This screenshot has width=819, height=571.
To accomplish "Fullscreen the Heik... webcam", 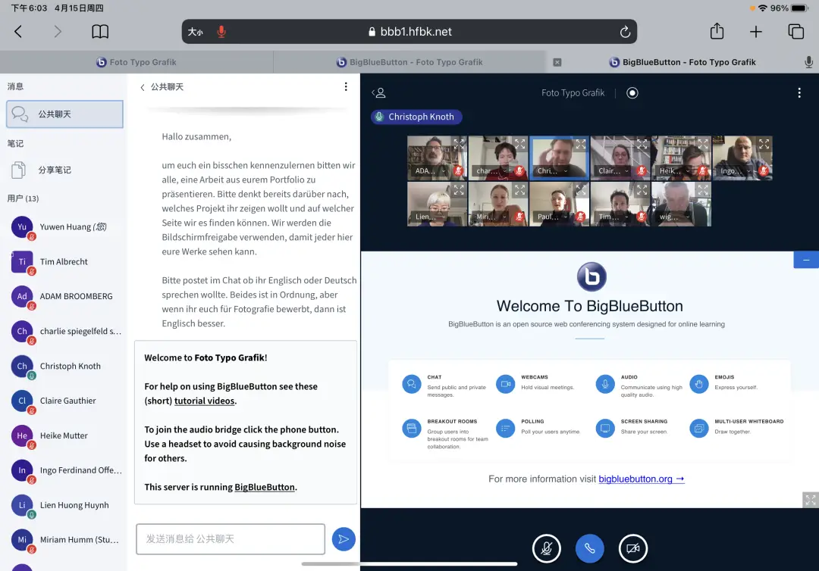I will click(703, 145).
